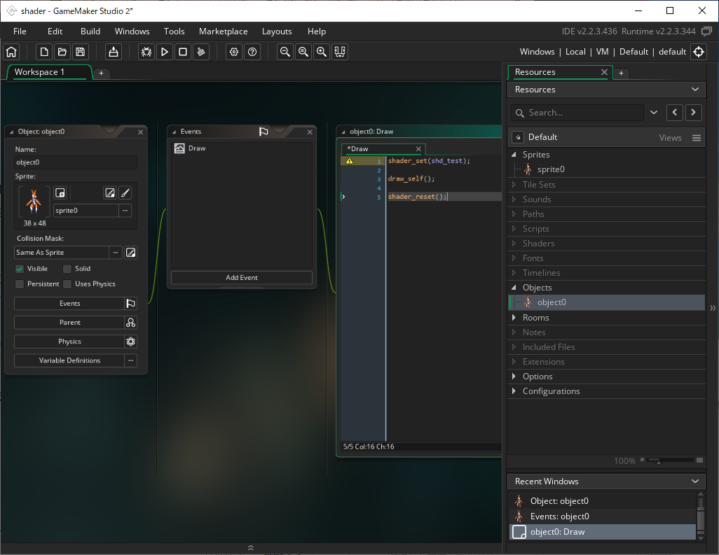Click the Events button in object editor
The height and width of the screenshot is (555, 719).
click(x=69, y=303)
